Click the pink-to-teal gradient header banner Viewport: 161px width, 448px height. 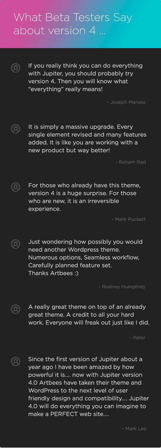point(80,24)
